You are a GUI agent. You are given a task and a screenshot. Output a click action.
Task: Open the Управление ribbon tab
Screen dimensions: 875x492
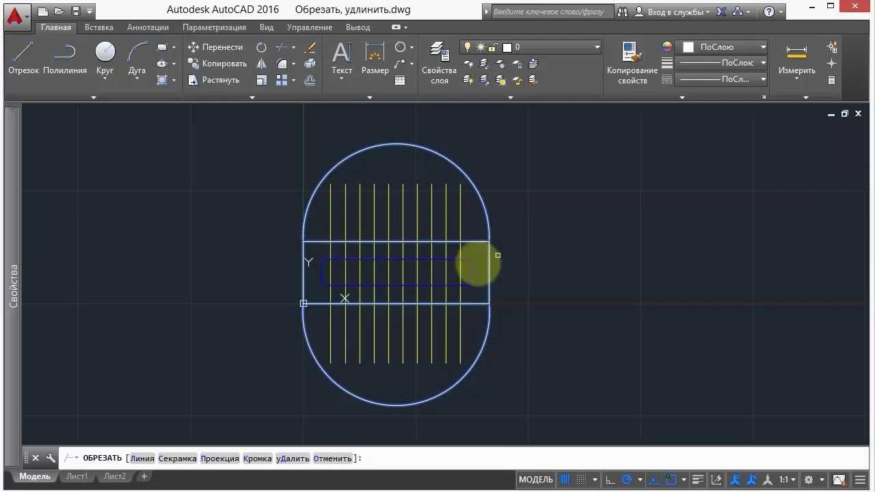[x=310, y=27]
